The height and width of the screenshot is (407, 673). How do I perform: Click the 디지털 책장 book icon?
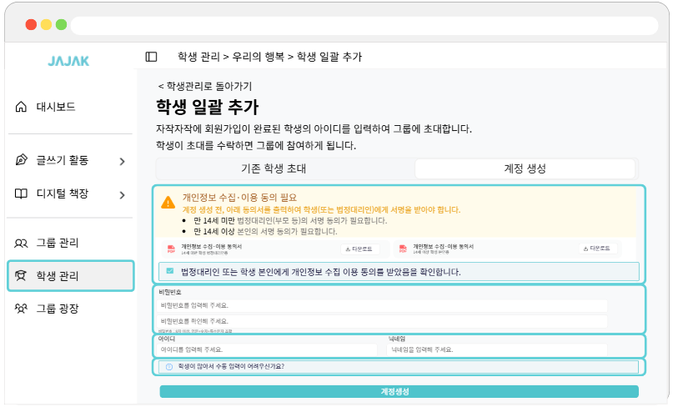tap(21, 193)
